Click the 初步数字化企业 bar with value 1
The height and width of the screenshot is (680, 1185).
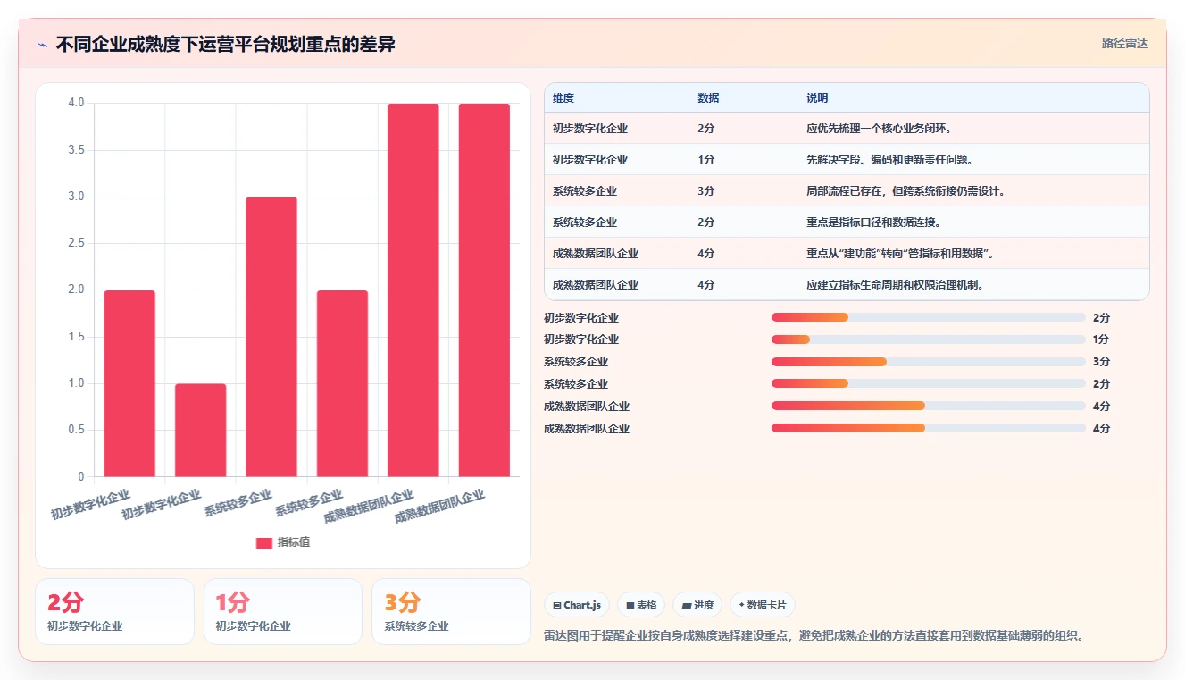(x=201, y=430)
